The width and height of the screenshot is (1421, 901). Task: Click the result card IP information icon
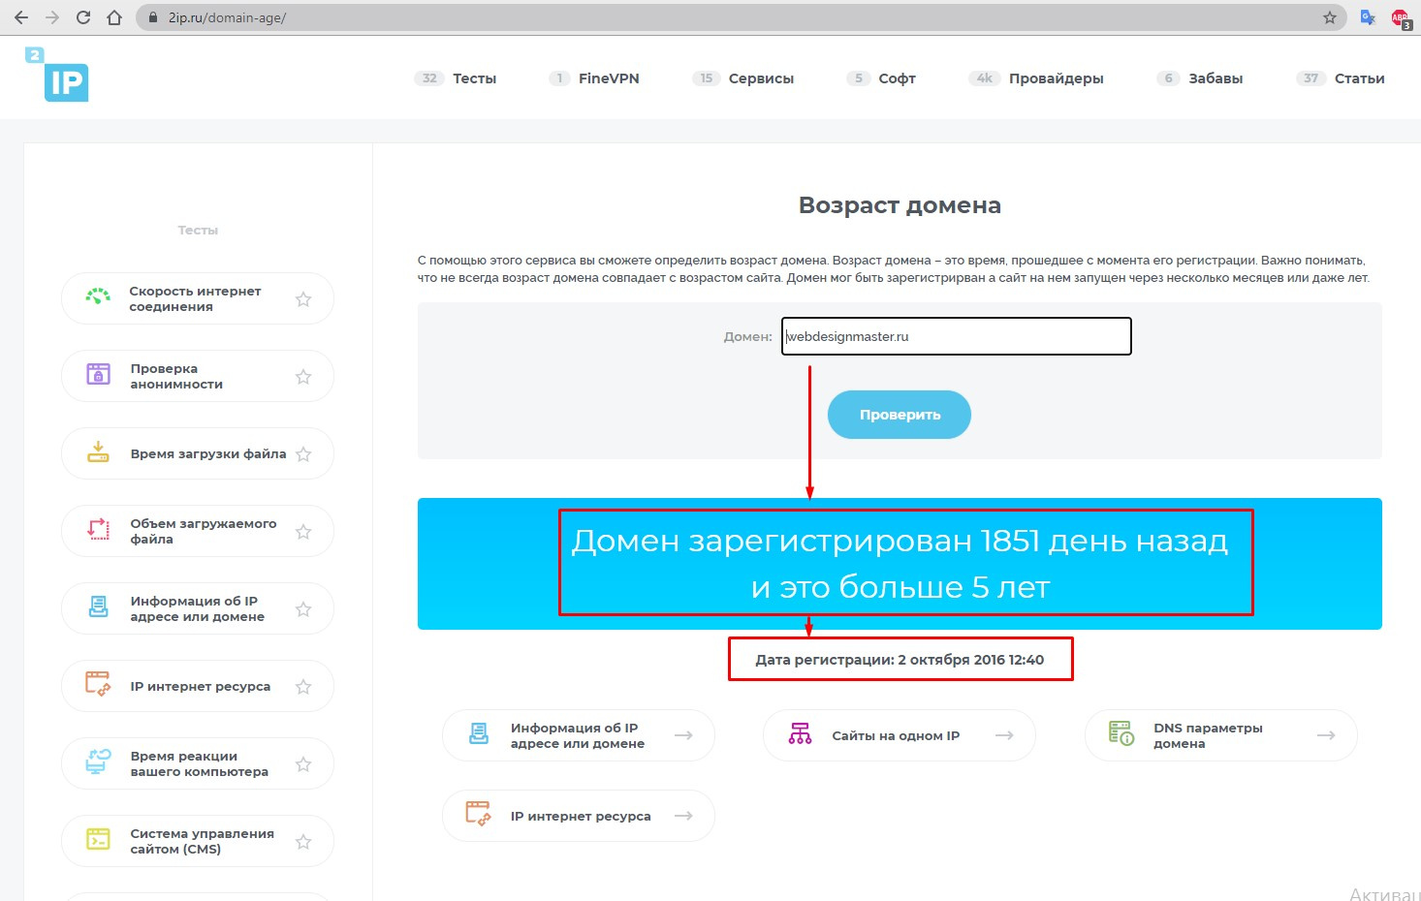479,733
